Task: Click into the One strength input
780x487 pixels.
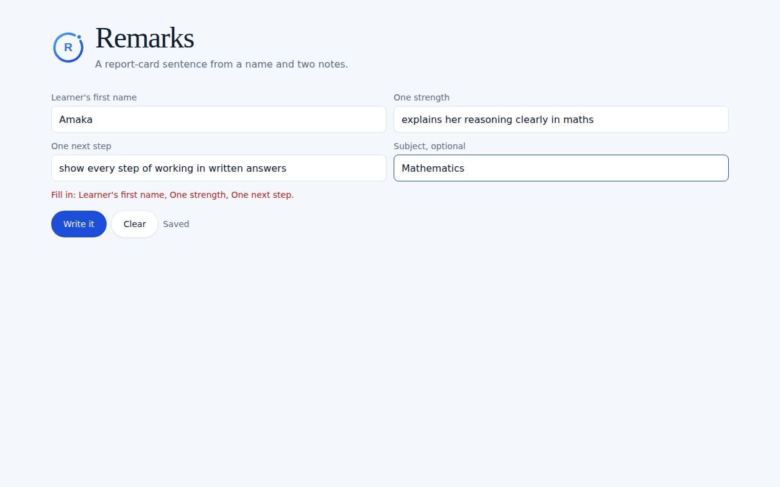Action: [561, 119]
